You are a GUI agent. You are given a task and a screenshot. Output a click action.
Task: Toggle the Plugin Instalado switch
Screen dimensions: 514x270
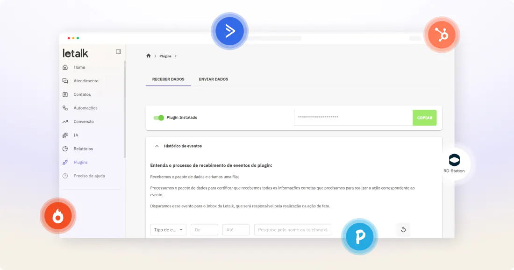(159, 118)
